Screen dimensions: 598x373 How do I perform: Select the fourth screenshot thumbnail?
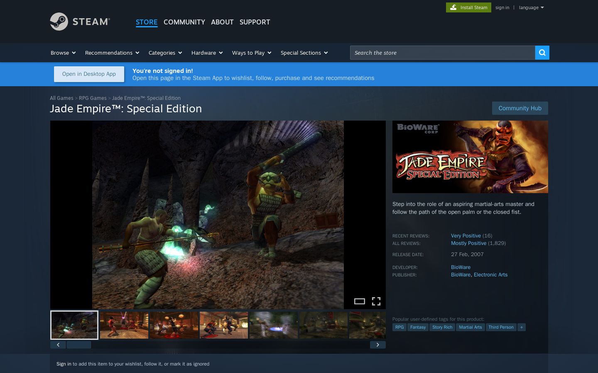224,325
